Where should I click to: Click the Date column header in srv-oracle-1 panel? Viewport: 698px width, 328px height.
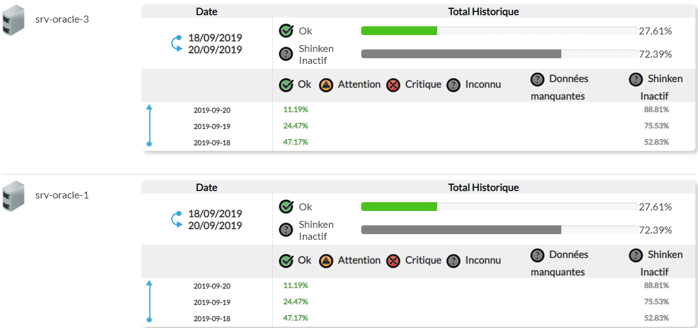[206, 187]
